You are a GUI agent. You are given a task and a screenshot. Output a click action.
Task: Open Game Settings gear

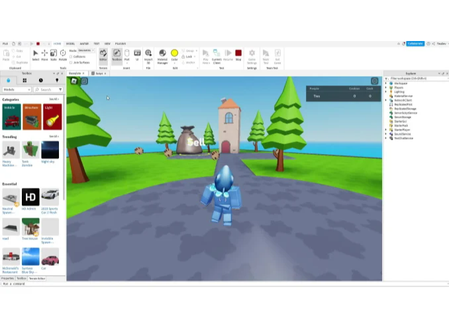(252, 57)
